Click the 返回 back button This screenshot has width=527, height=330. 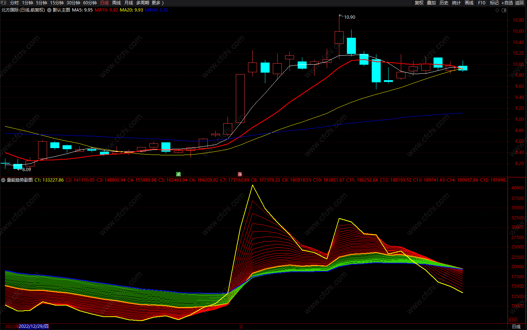click(519, 3)
